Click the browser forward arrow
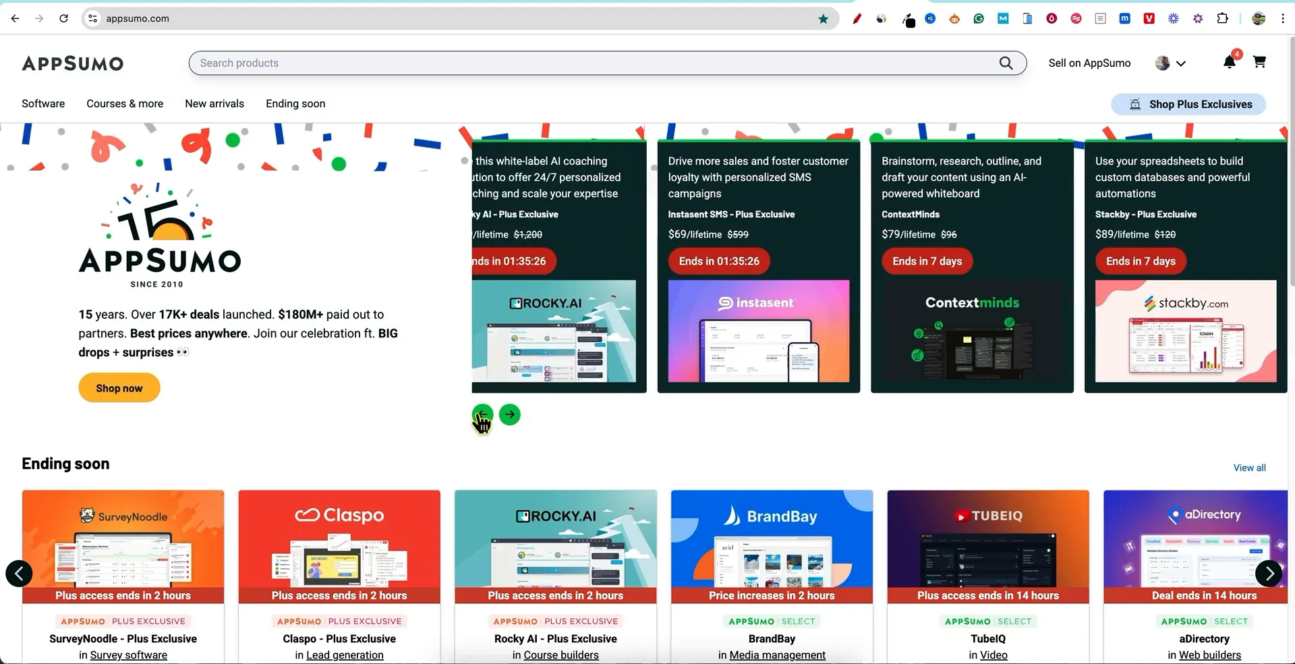 point(39,18)
